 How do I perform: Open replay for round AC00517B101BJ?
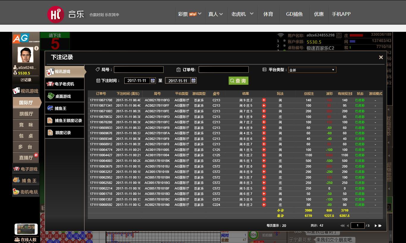(264, 166)
